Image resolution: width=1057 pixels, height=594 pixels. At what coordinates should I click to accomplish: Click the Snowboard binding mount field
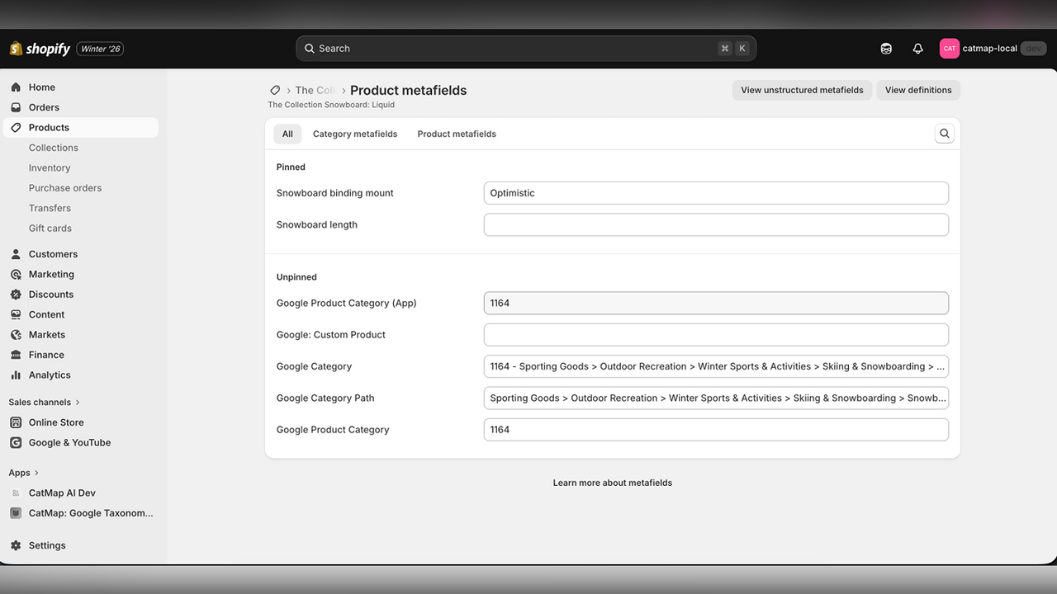tap(716, 193)
